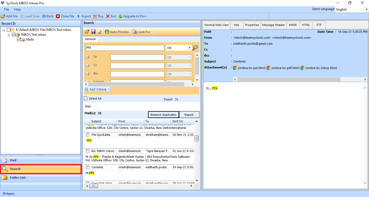Click the Bcc criteria input field
This screenshot has height=197, width=369.
(137, 74)
